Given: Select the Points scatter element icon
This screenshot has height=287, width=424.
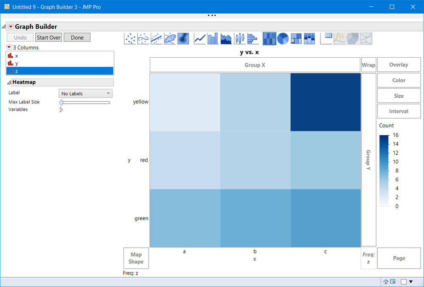Looking at the screenshot, I should (130, 38).
